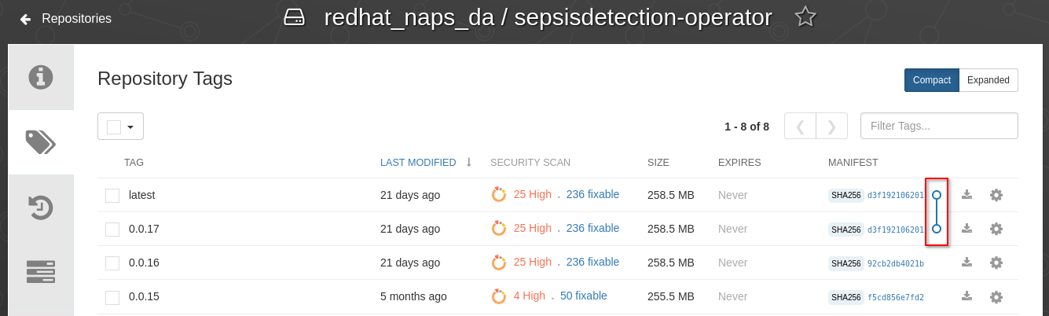Click the Filter Tags input field

[x=939, y=126]
